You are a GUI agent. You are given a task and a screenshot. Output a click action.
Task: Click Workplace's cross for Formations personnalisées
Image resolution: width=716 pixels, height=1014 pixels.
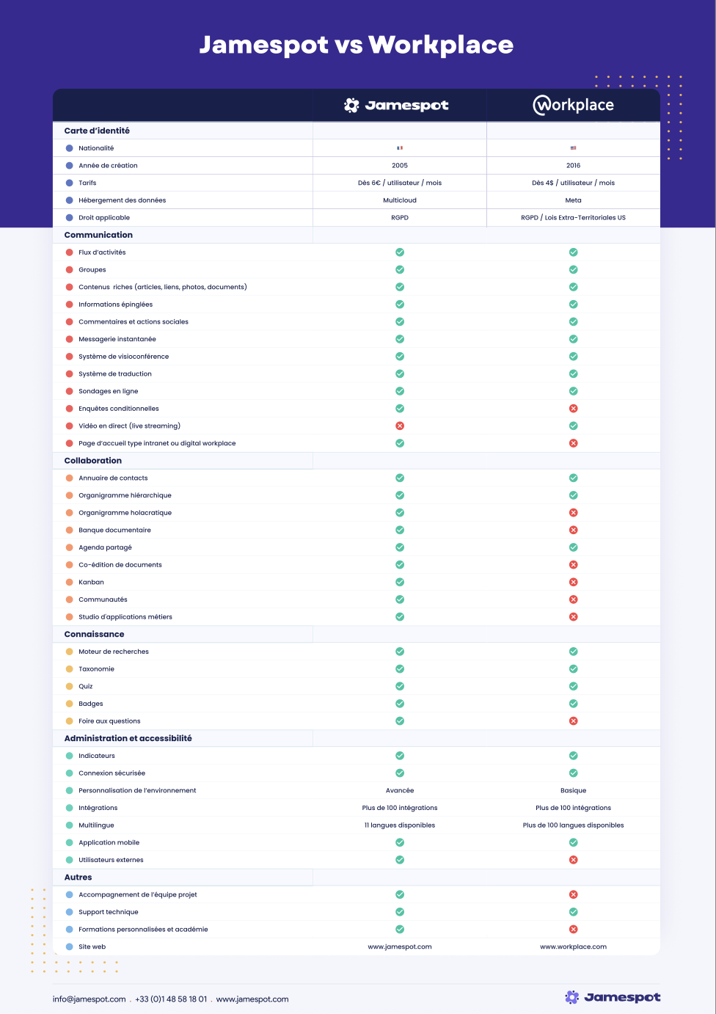(x=574, y=930)
